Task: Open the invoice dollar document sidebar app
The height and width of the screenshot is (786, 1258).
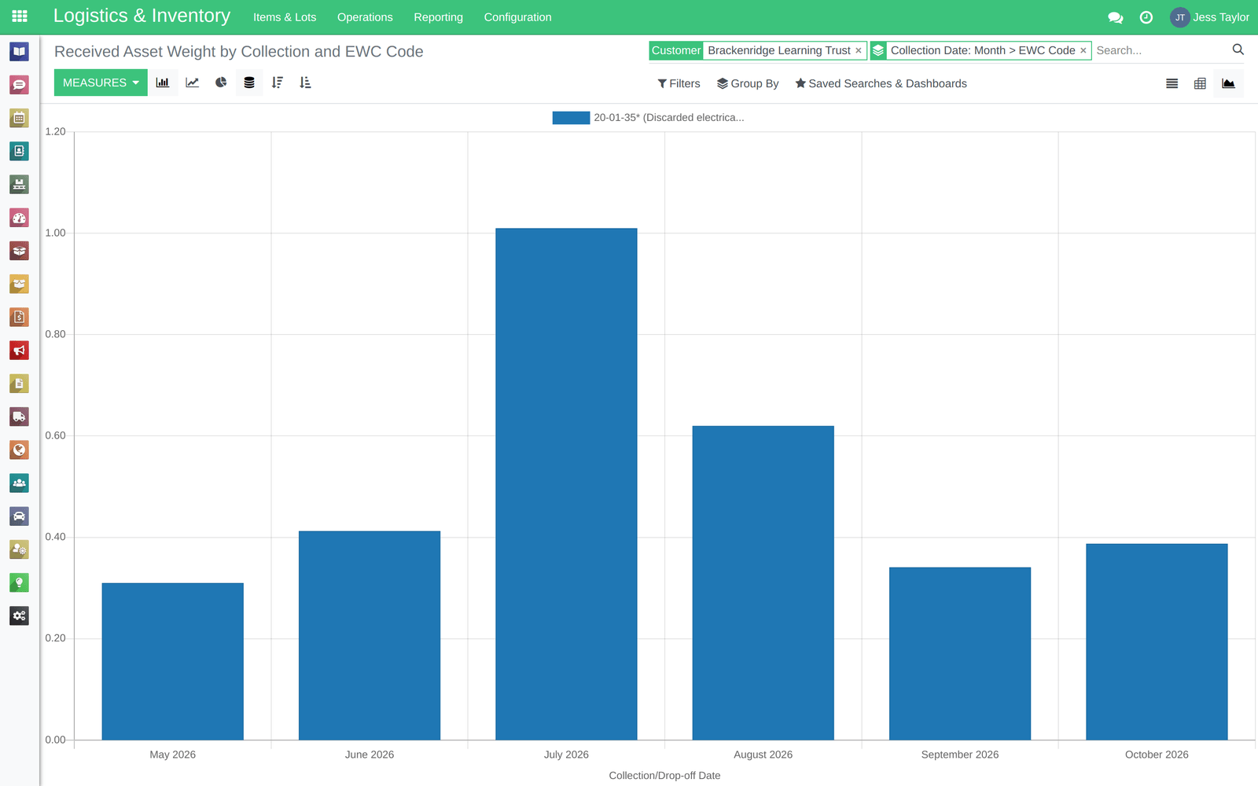Action: tap(20, 317)
